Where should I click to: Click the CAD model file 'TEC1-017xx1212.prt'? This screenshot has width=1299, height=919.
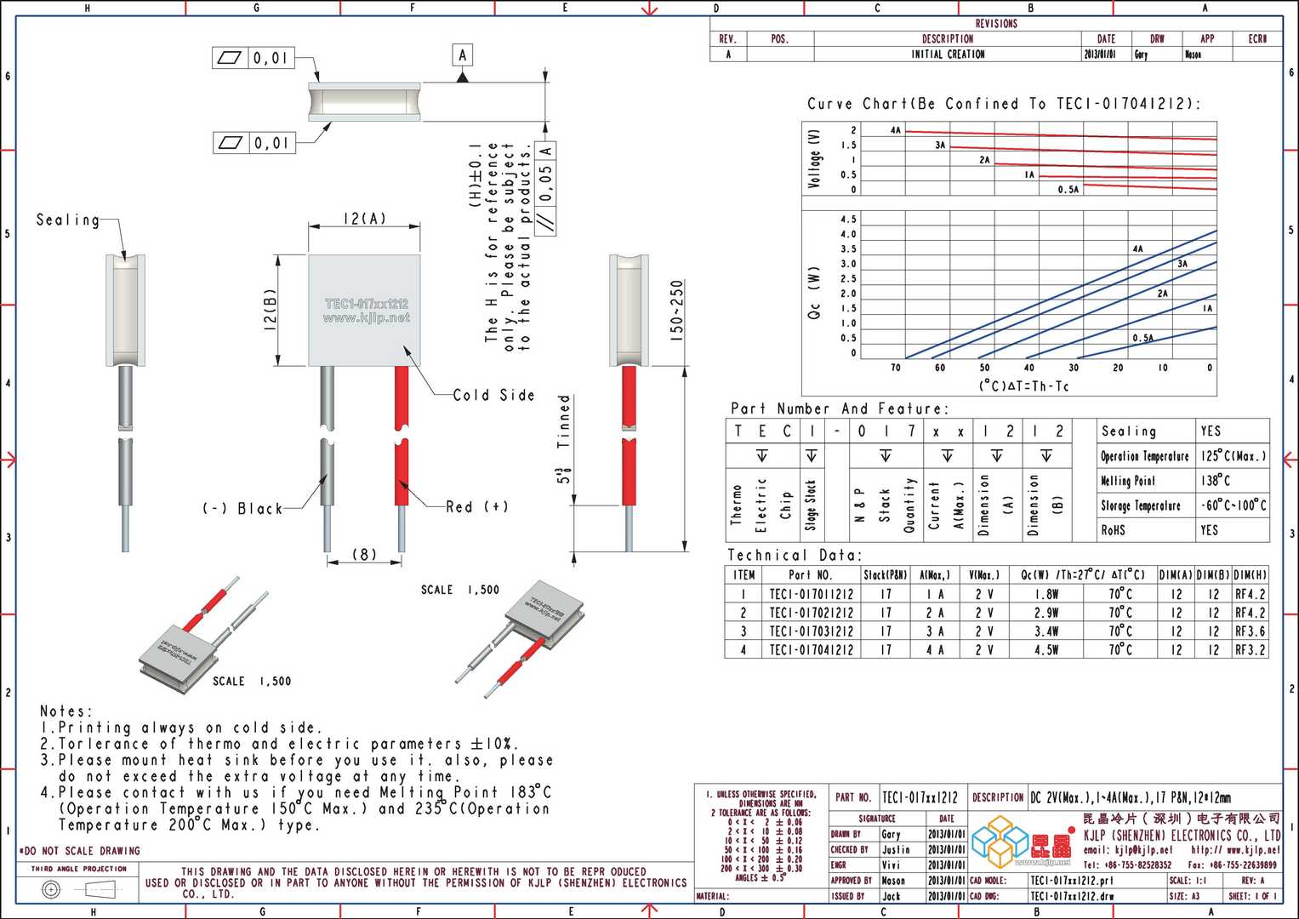[x=1071, y=882]
